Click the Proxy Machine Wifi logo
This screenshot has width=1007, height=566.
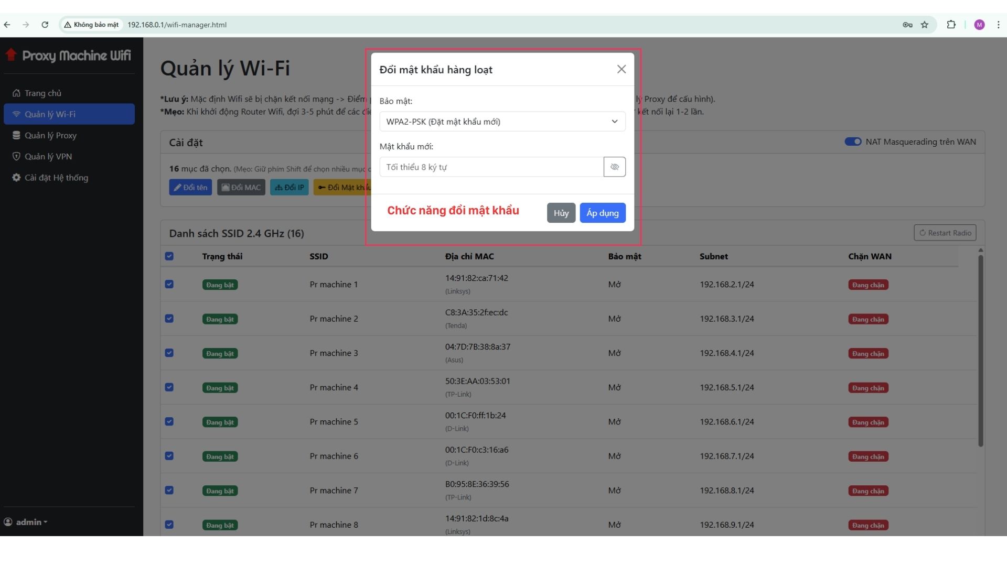(68, 56)
